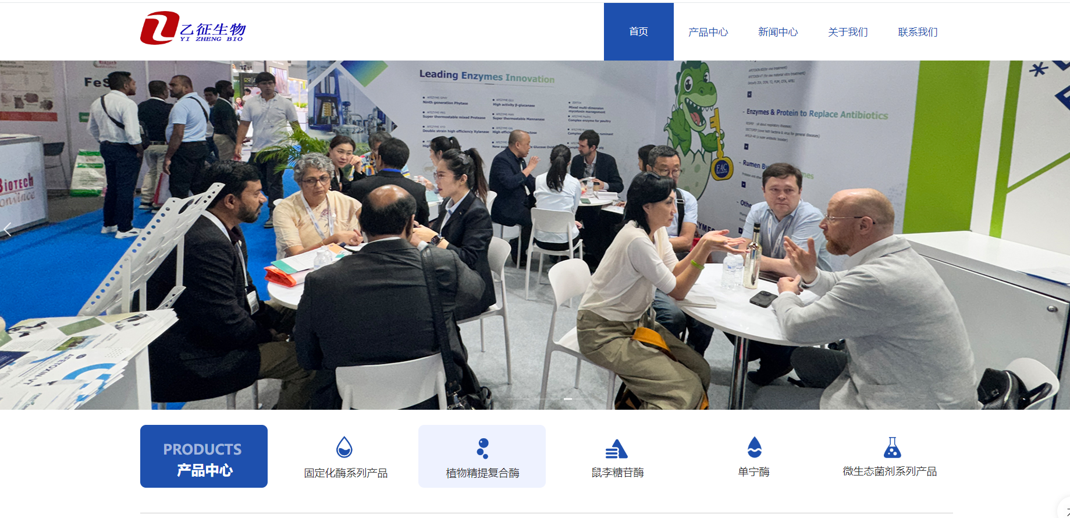Click the flask icon above 微生态菌剂系列产品
This screenshot has width=1070, height=518.
click(x=892, y=448)
